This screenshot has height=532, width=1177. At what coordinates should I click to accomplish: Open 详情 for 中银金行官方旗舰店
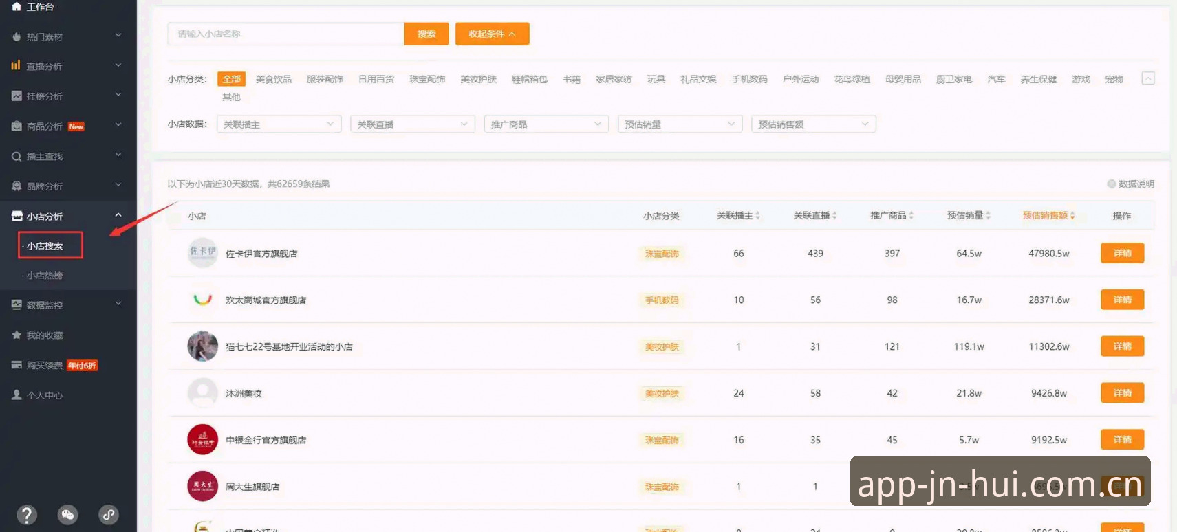[1122, 439]
